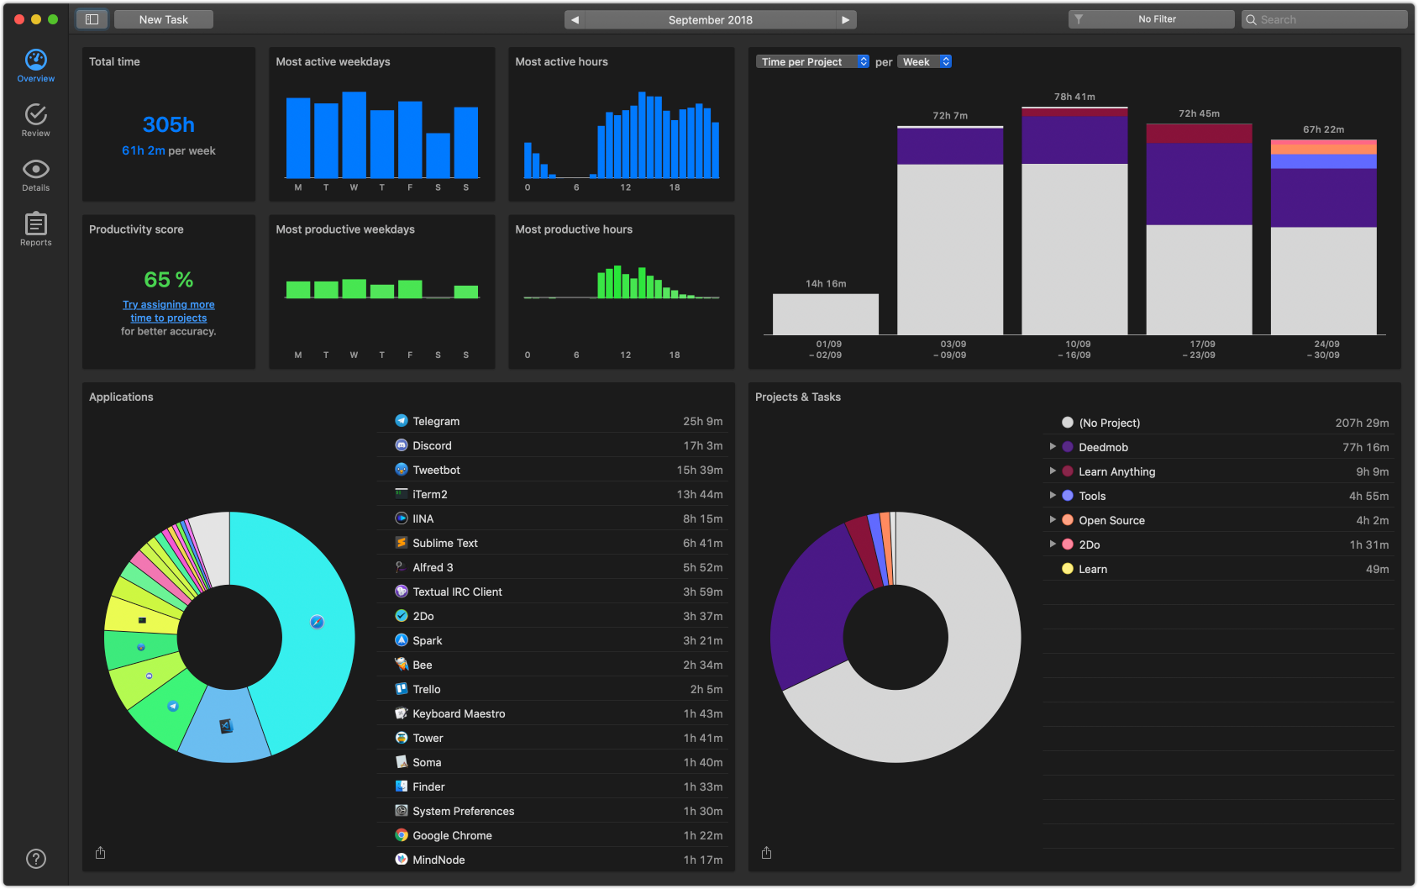Go to previous month arrow
The height and width of the screenshot is (889, 1418).
(575, 19)
